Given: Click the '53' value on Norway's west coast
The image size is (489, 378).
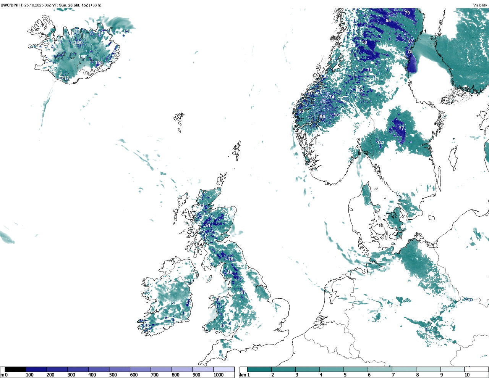Looking at the screenshot, I should point(301,111).
